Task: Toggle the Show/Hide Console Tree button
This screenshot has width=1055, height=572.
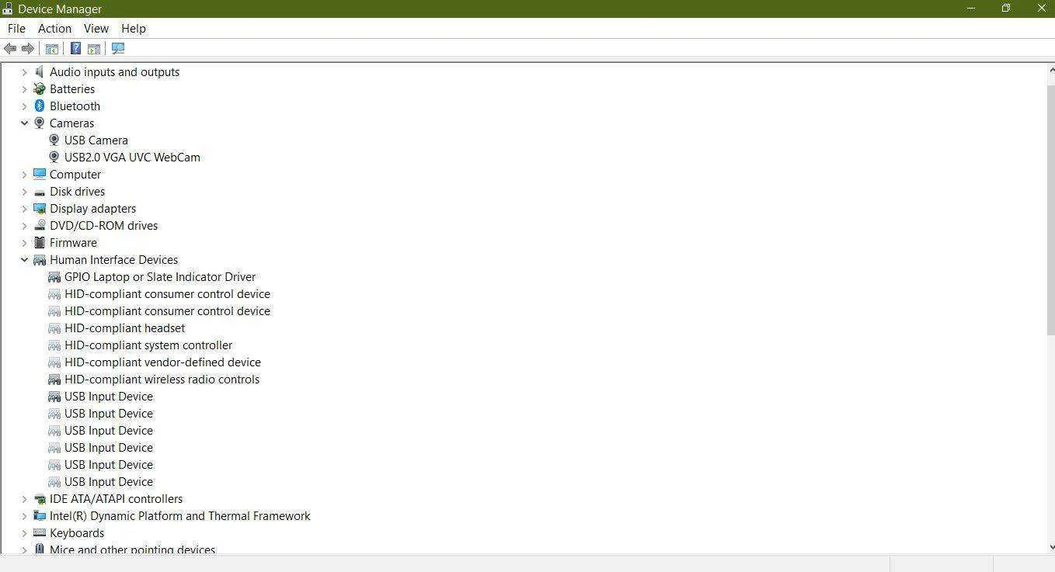Action: (x=52, y=48)
